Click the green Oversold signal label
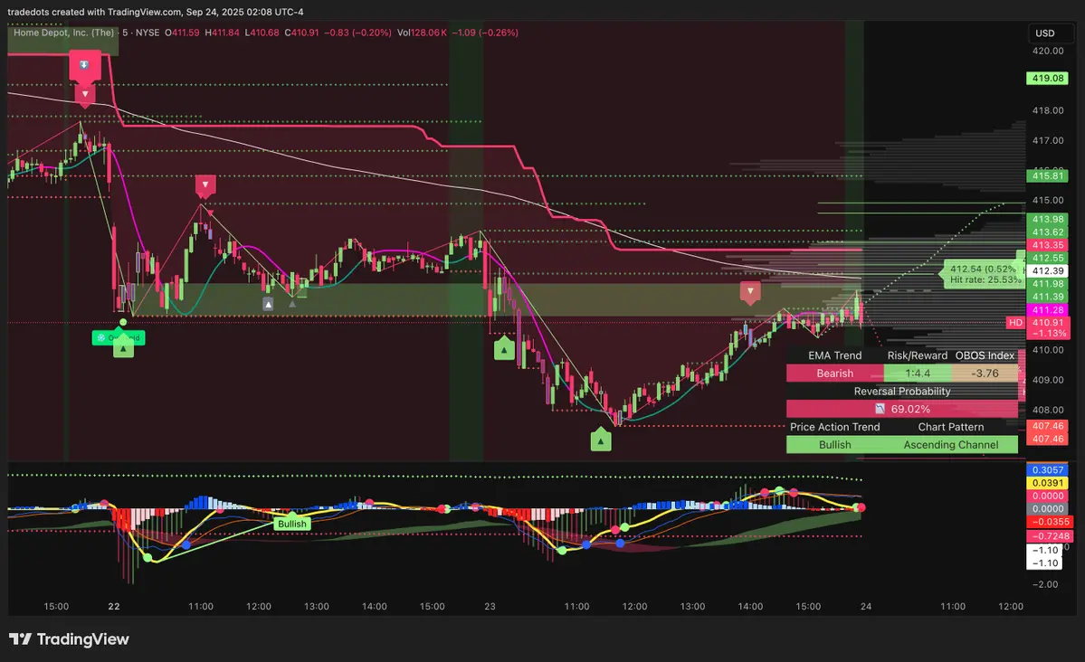The image size is (1085, 662). [x=119, y=337]
